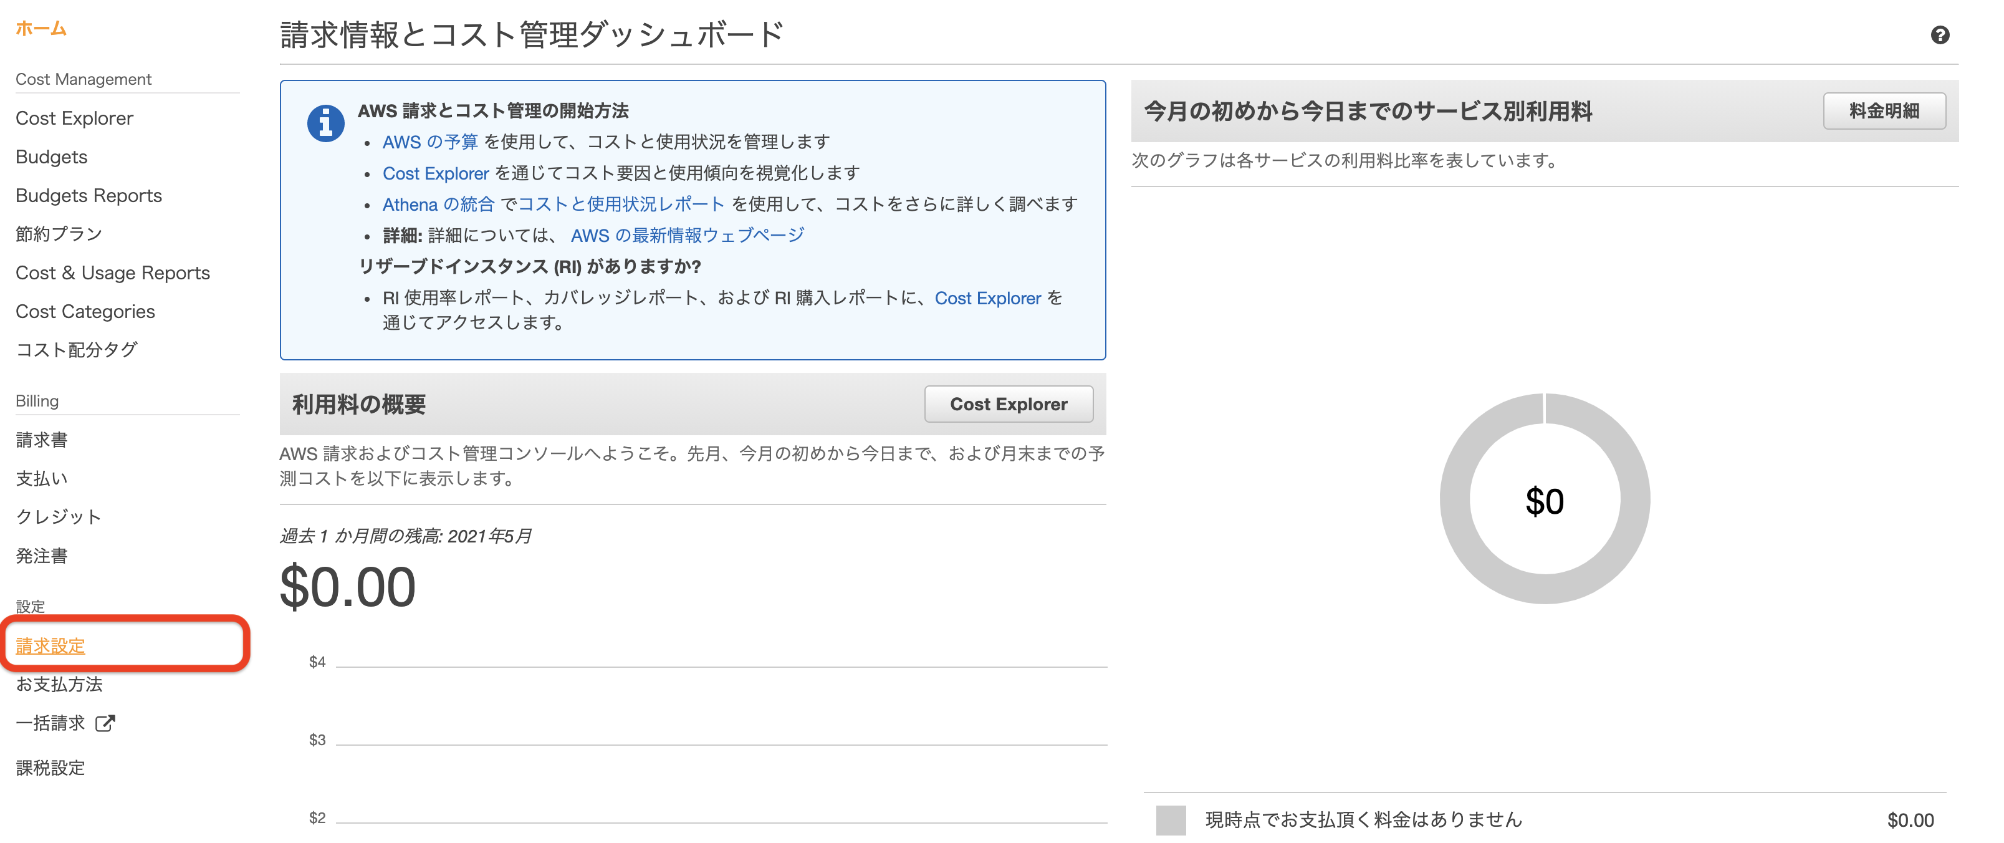The height and width of the screenshot is (843, 2004).
Task: Open the 料金明細 bill details button
Action: [1884, 112]
